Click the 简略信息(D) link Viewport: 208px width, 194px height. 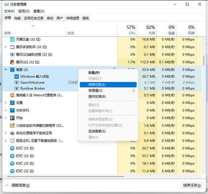21,185
